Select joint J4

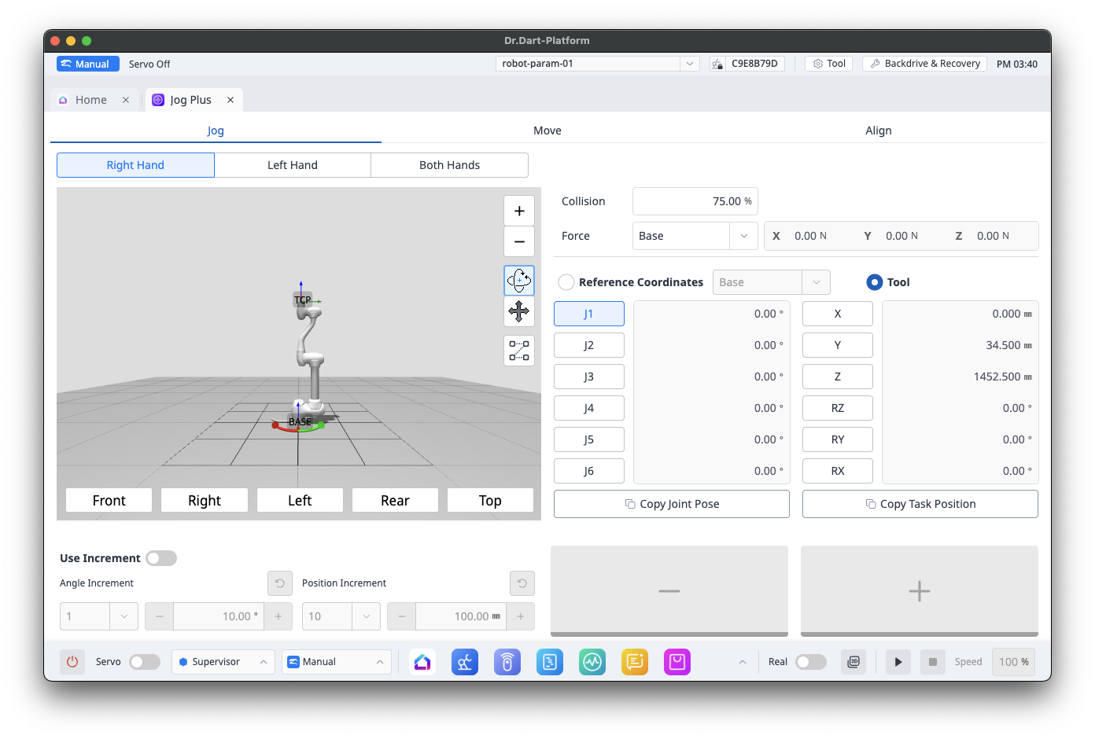pyautogui.click(x=589, y=408)
